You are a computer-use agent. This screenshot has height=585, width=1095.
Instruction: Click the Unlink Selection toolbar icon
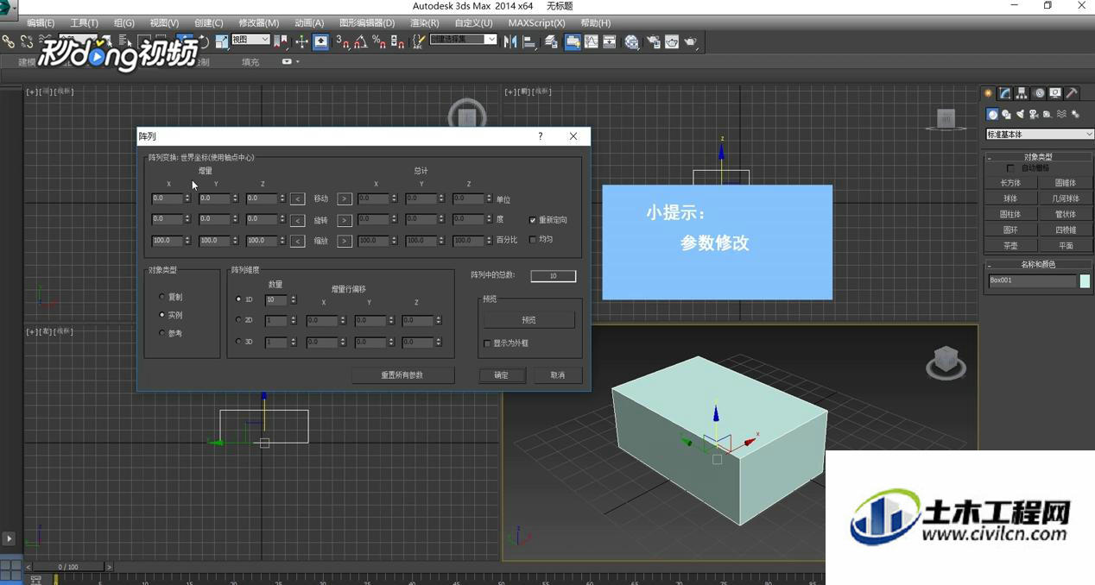pyautogui.click(x=27, y=41)
